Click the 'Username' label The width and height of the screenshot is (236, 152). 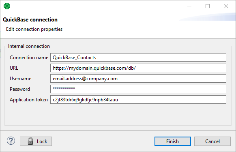20,79
